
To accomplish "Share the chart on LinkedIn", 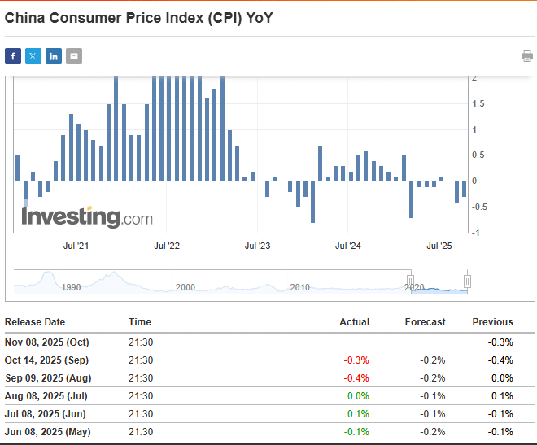I will tap(54, 56).
